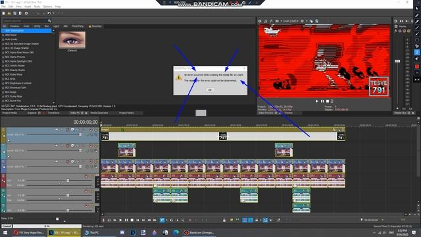Select the highlighted Bandicam text tool

[x=417, y=53]
